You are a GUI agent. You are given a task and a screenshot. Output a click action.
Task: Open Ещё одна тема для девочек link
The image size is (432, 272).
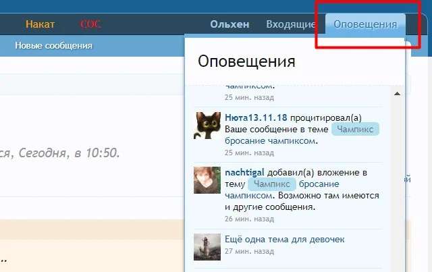tap(285, 239)
